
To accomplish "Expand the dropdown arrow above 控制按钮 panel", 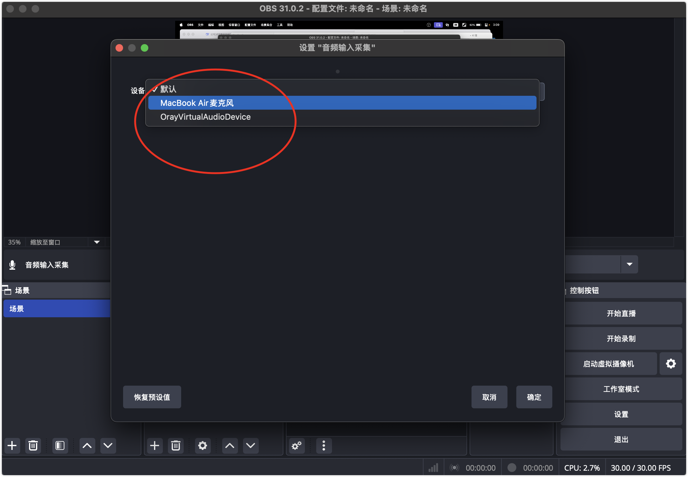I will pos(630,264).
